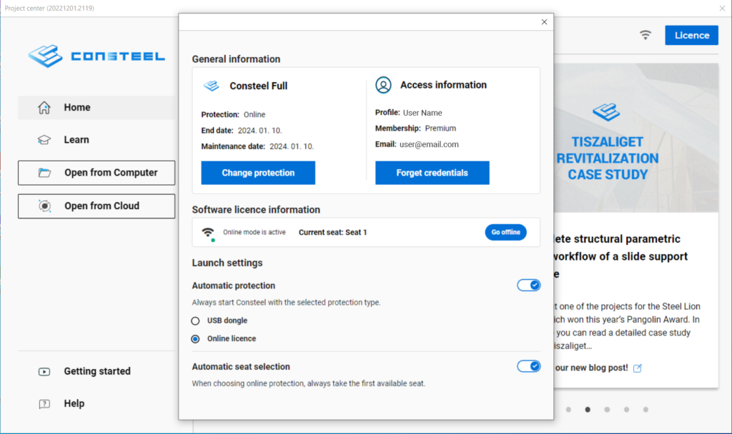The image size is (732, 434).
Task: Click the Help question mark icon
Action: 44,404
